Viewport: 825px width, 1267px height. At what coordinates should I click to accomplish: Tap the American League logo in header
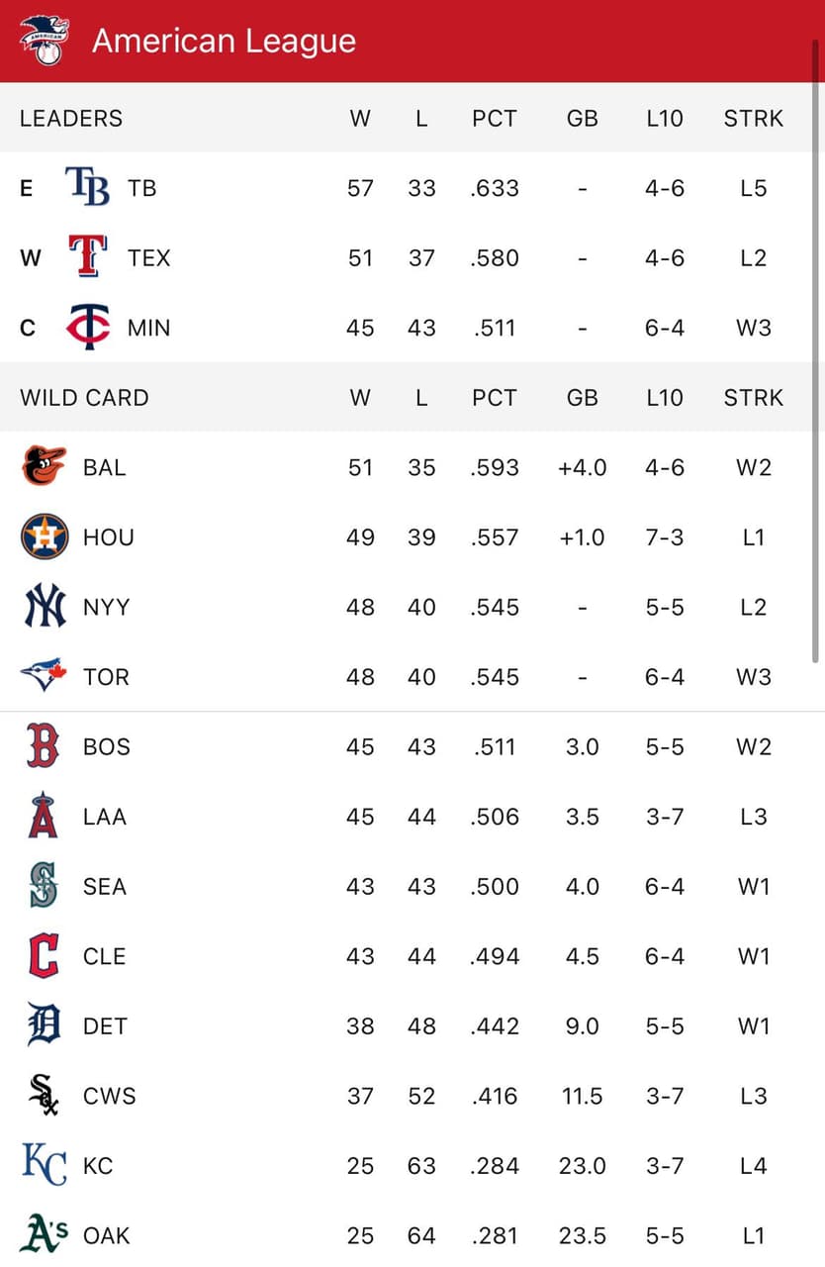44,41
